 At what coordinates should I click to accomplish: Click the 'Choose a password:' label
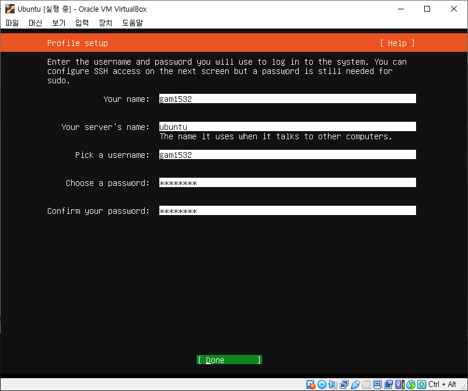107,183
